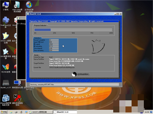Select the auto-install Win7 system icon
The width and height of the screenshot is (153, 114).
29,6
